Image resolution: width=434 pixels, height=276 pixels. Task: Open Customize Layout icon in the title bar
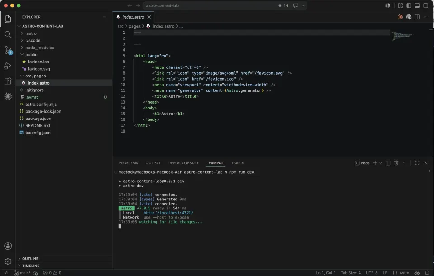[x=400, y=5]
